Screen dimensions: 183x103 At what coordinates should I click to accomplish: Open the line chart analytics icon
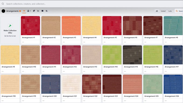click(x=38, y=11)
